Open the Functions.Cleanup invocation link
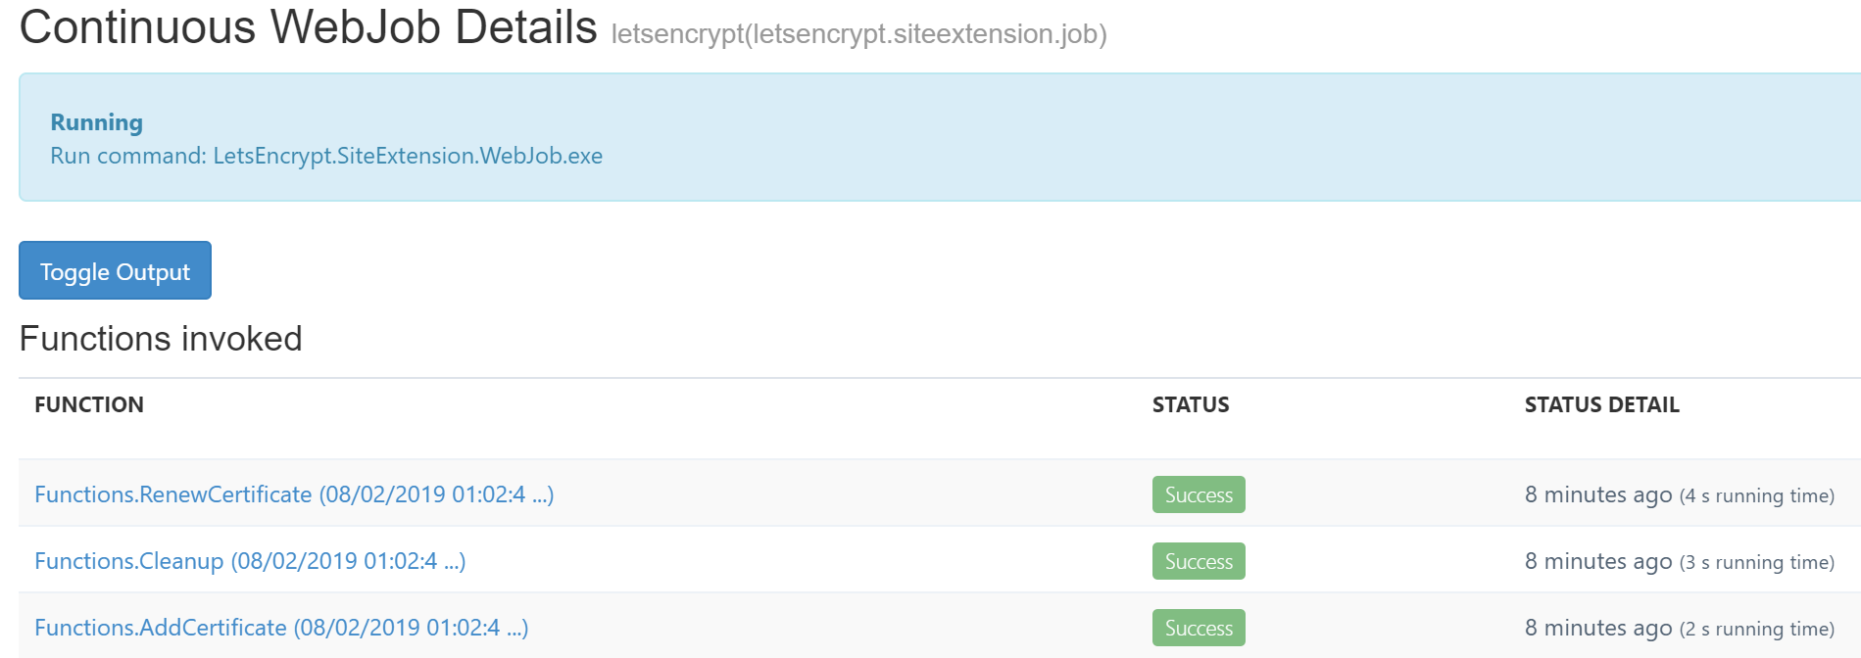Viewport: 1861px width, 658px height. coord(250,561)
